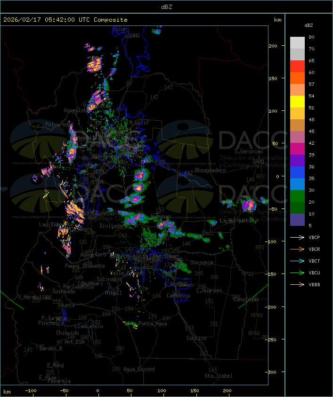This screenshot has height=397, width=333.
Task: Click the 2026/02/17 05:42:00 UTC Composite timestamp
Action: [65, 20]
